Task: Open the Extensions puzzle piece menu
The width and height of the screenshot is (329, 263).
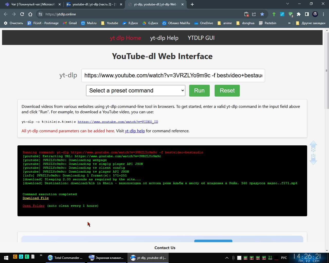Action: tap(298, 14)
